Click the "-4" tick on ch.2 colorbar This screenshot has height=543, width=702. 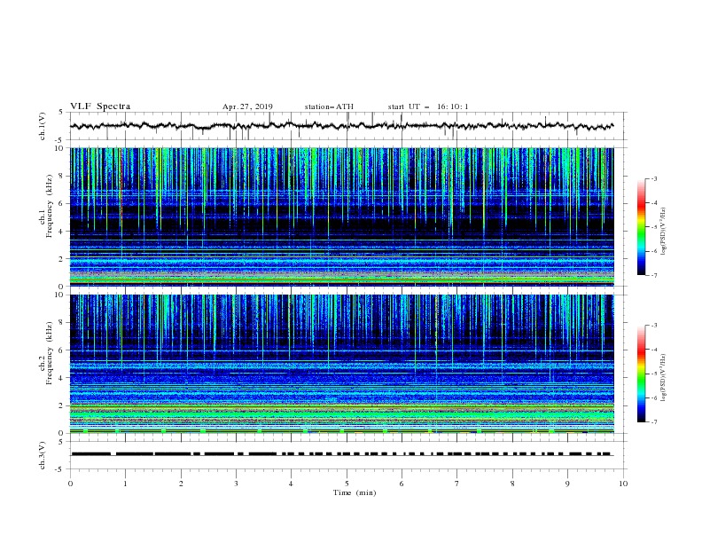653,350
